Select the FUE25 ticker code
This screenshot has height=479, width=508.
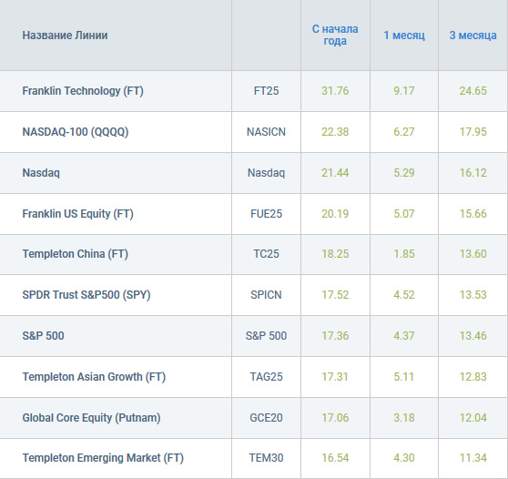(x=266, y=214)
